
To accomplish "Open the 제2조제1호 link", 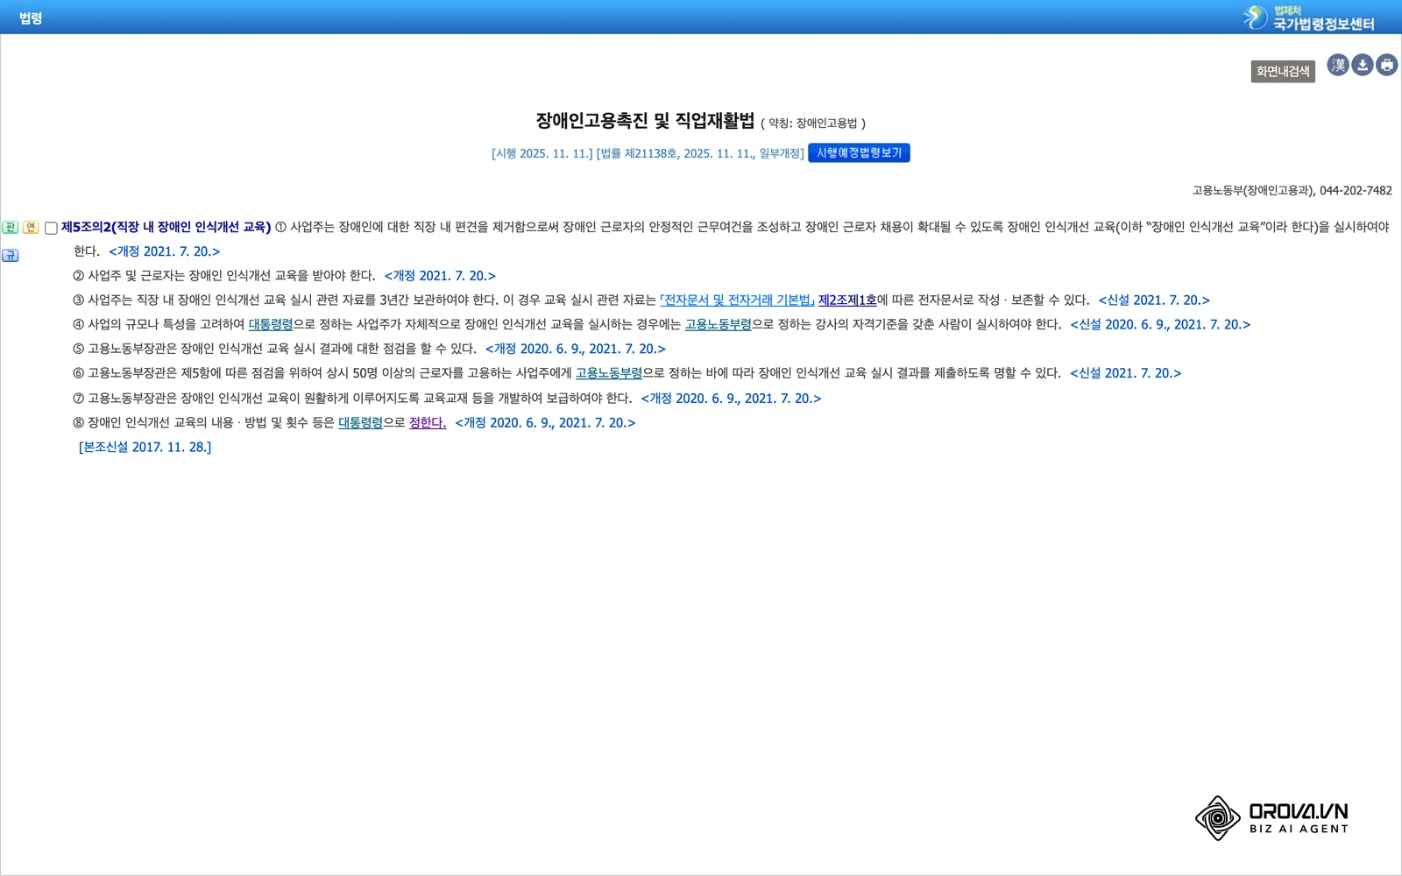I will point(847,300).
